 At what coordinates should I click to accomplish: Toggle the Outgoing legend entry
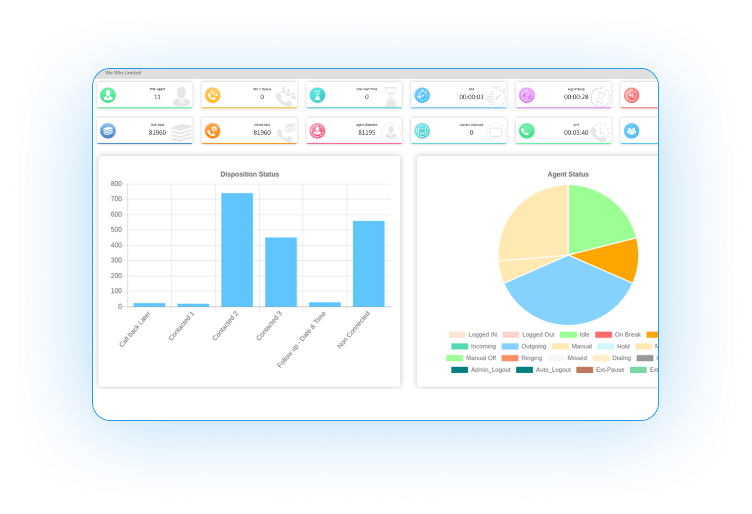524,346
